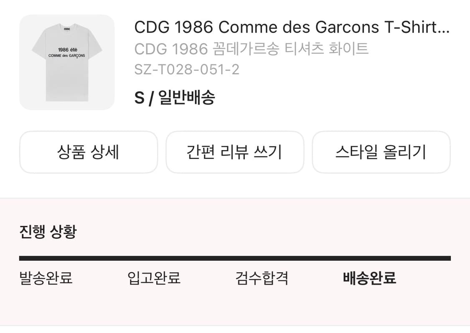Click the SKU code SZ-T028-051-2
Viewport: 470px width, 333px height.
tap(187, 70)
